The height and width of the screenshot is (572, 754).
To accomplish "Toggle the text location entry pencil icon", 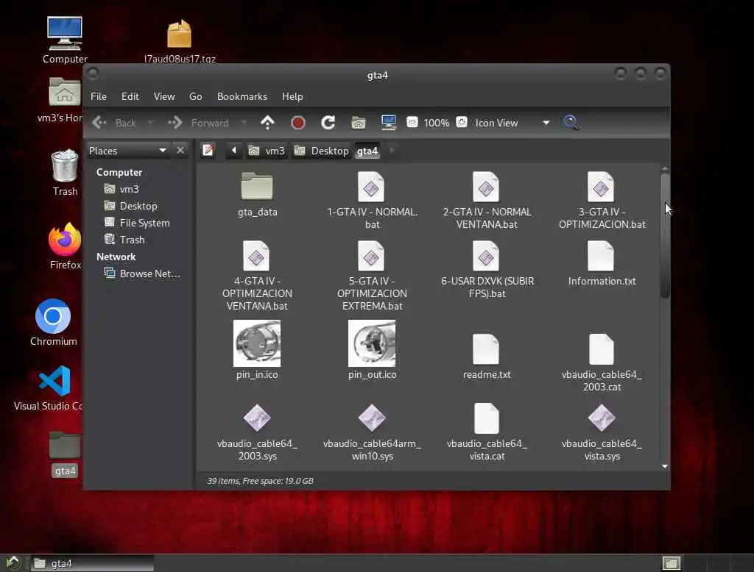I will [208, 150].
